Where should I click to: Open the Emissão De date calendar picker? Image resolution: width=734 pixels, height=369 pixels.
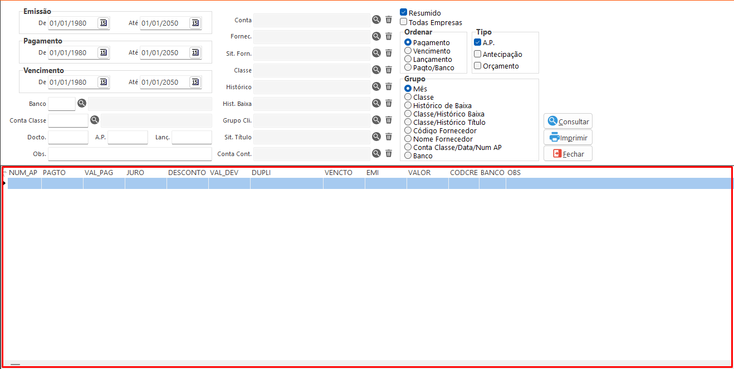103,23
